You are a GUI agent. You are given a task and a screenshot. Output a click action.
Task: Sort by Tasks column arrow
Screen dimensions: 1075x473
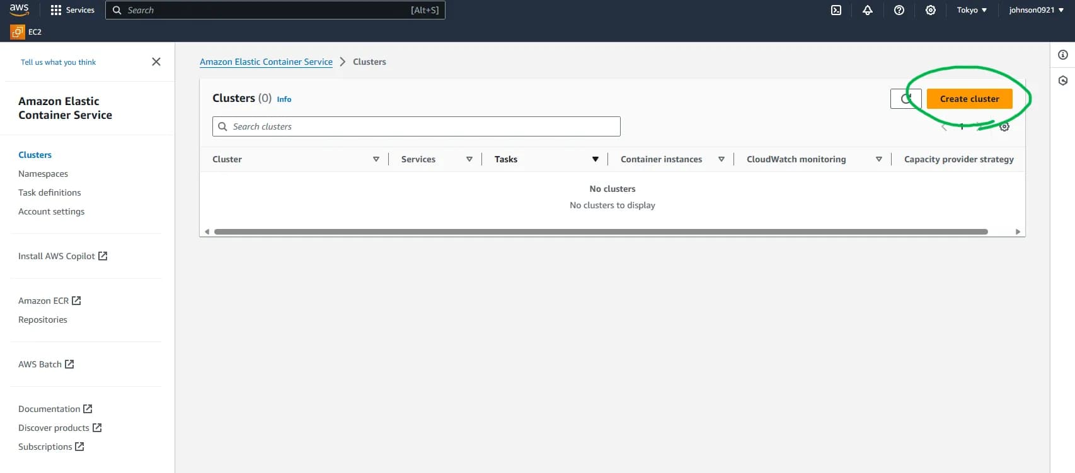click(x=595, y=159)
